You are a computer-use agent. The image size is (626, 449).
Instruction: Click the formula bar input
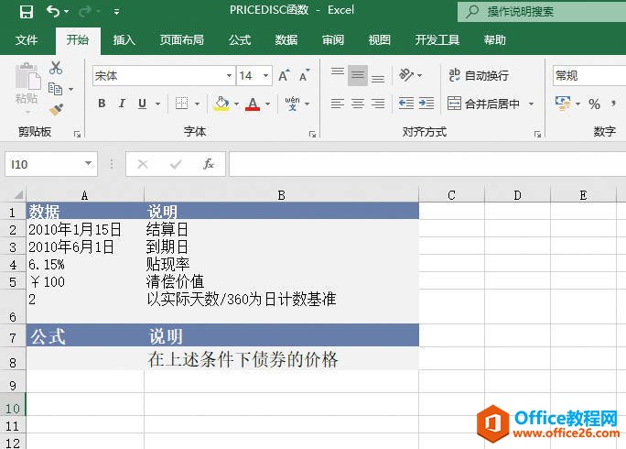[427, 164]
